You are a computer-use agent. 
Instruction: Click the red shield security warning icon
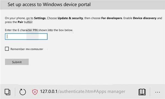pos(35,92)
